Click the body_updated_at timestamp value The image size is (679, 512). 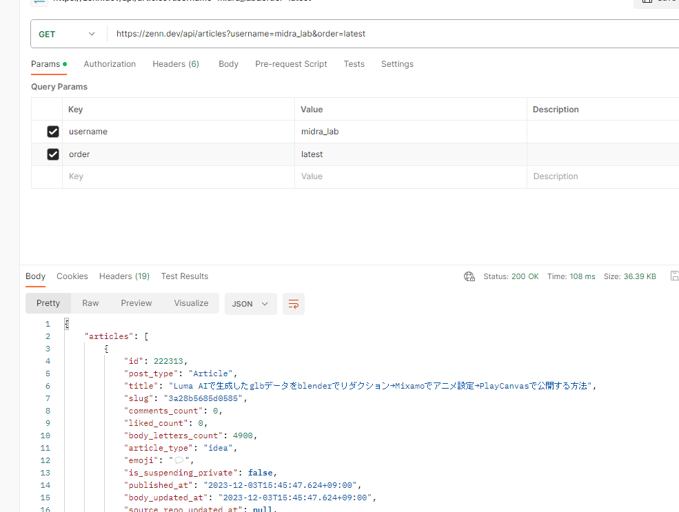click(x=295, y=498)
